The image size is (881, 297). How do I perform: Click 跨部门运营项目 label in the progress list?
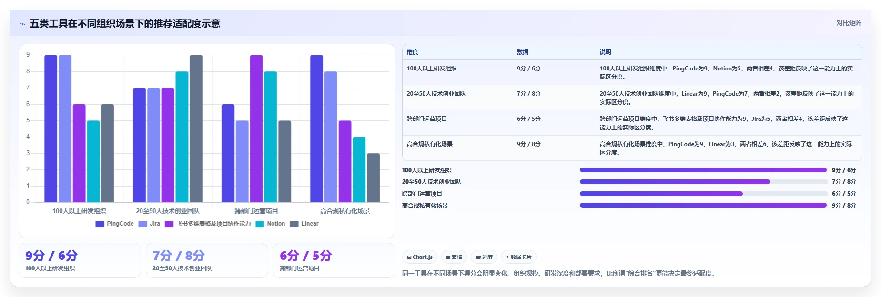pyautogui.click(x=422, y=194)
